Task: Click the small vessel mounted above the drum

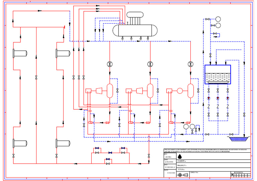Action: (x=135, y=15)
